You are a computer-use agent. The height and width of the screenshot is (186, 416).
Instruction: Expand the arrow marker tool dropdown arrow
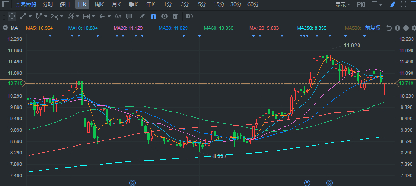(109, 16)
